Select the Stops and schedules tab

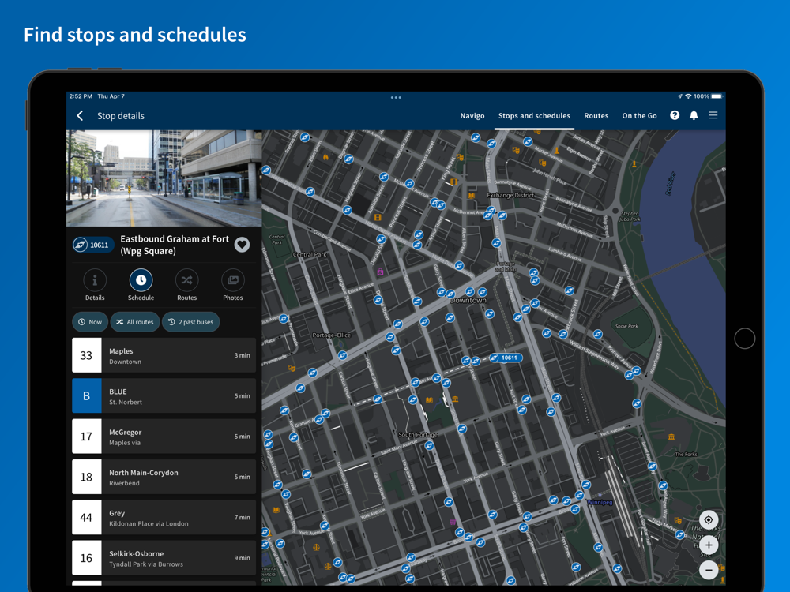click(x=534, y=116)
